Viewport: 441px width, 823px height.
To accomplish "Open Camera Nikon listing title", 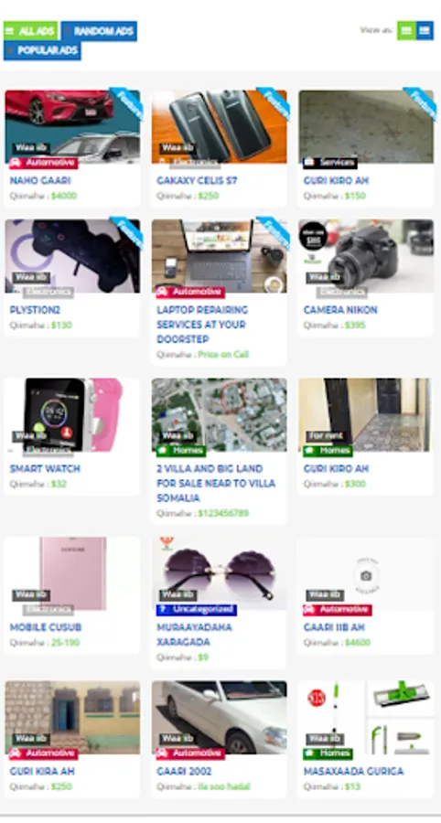I will tap(340, 310).
